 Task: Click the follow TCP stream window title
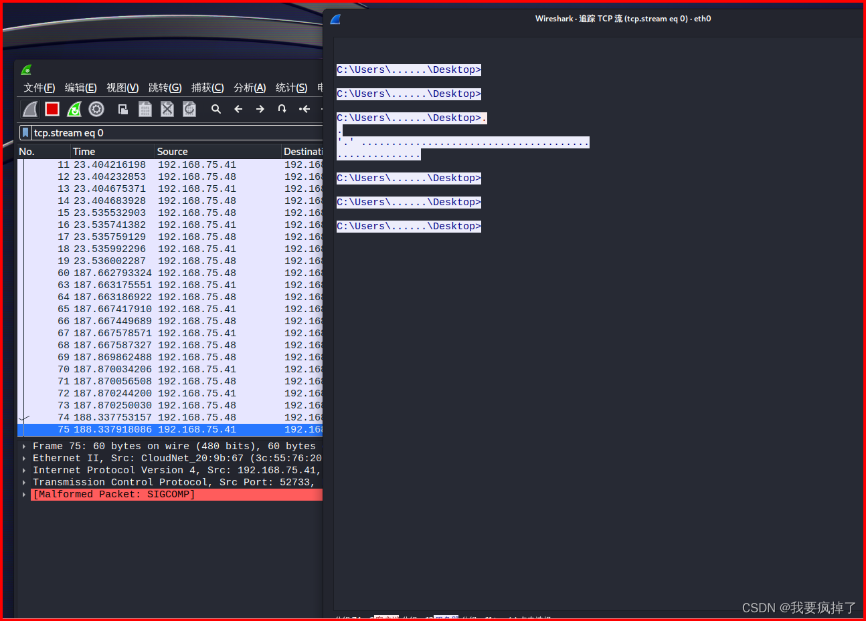coord(623,19)
